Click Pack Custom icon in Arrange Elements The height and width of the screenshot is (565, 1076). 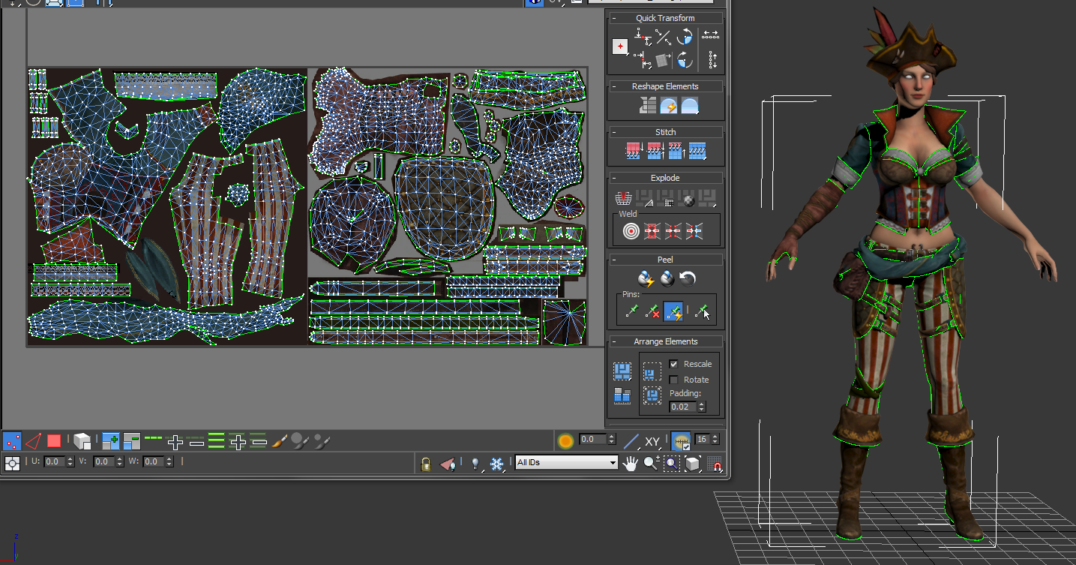click(x=622, y=371)
